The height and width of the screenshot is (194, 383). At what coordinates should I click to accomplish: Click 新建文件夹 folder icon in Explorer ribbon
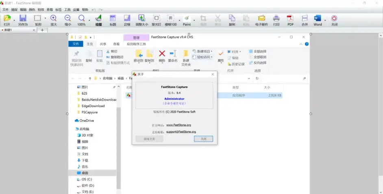186,54
